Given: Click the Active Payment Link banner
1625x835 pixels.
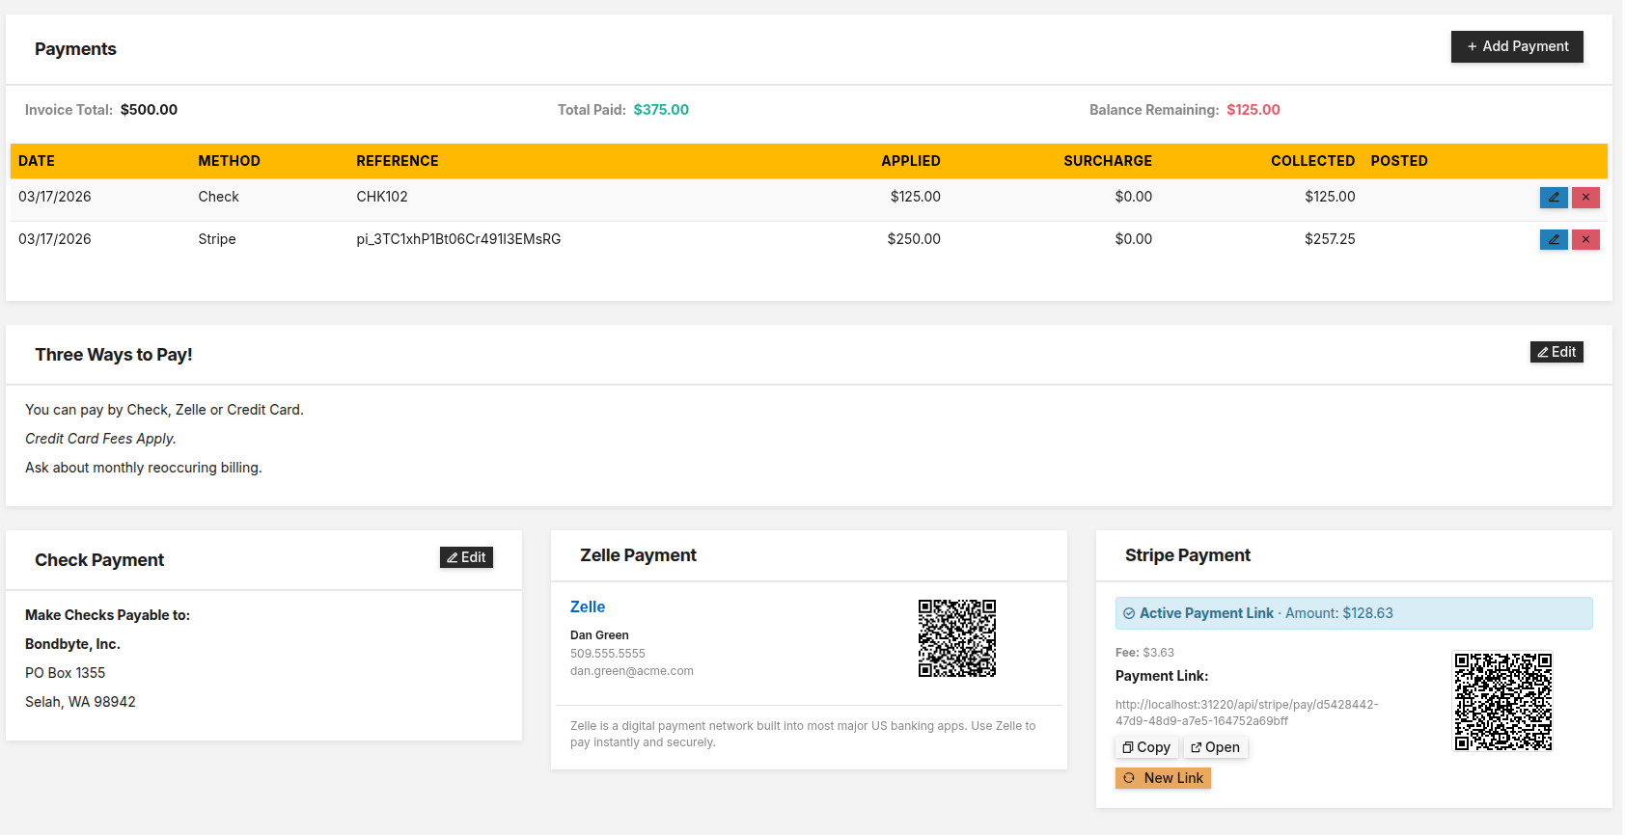Looking at the screenshot, I should [x=1353, y=613].
